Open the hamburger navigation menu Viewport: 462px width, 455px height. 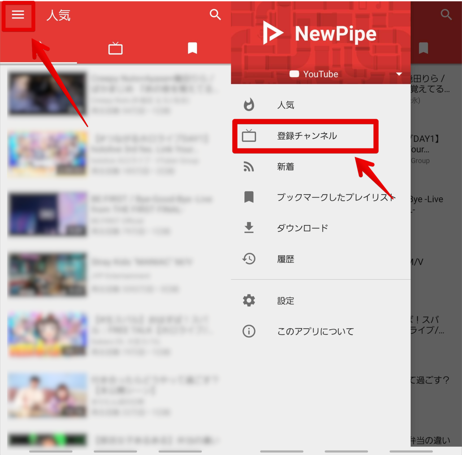18,15
